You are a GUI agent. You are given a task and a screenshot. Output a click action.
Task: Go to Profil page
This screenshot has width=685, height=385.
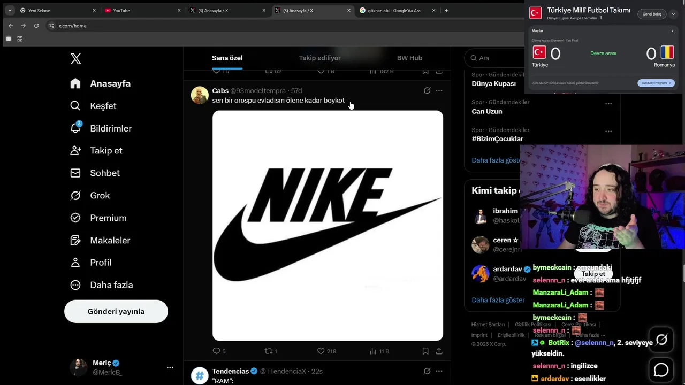coord(91,263)
